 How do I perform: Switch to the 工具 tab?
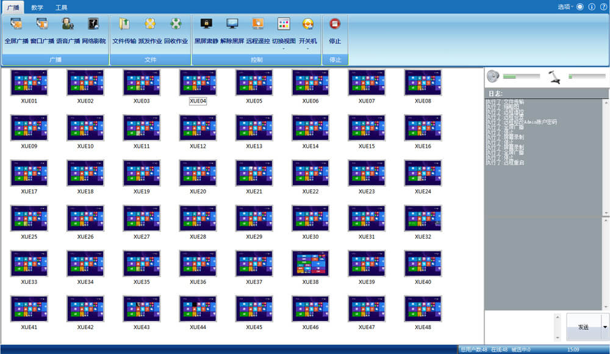point(61,7)
